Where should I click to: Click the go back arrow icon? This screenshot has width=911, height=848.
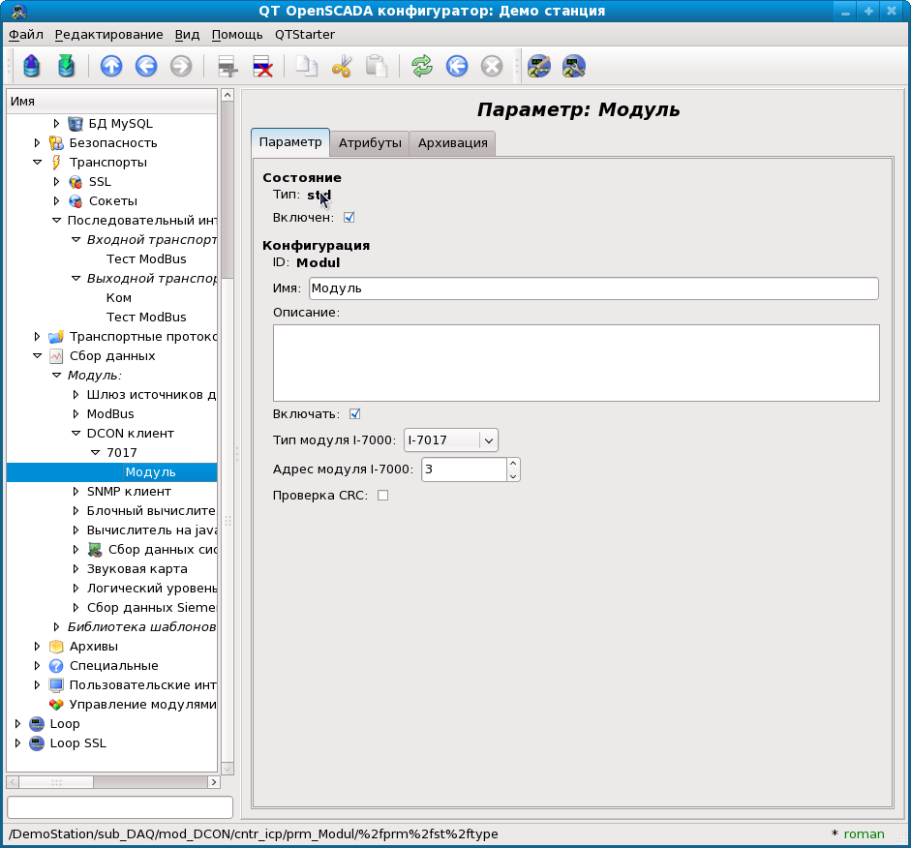pyautogui.click(x=146, y=67)
